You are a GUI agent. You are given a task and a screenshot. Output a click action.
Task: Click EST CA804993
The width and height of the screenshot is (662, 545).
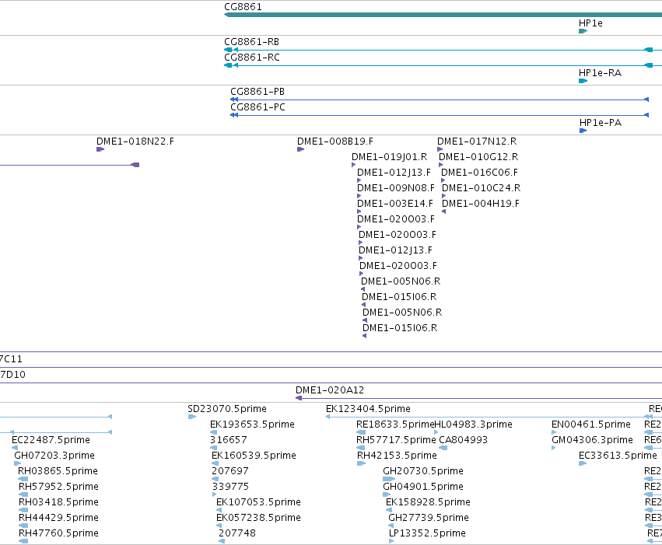pos(443,448)
